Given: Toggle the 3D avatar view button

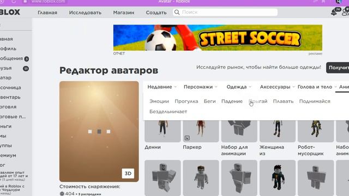Looking at the screenshot, I should 128,173.
